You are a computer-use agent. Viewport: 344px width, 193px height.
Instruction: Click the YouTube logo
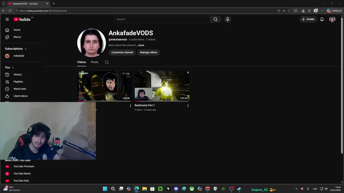(x=22, y=19)
